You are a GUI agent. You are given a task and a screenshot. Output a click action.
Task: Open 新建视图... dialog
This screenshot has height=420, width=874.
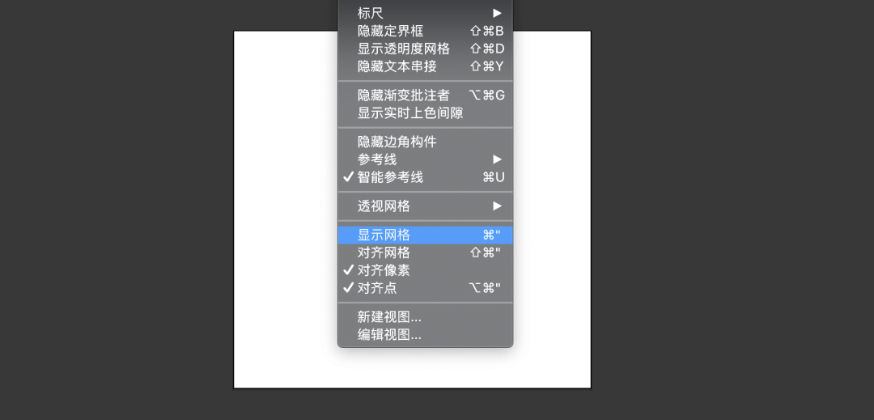click(x=426, y=317)
